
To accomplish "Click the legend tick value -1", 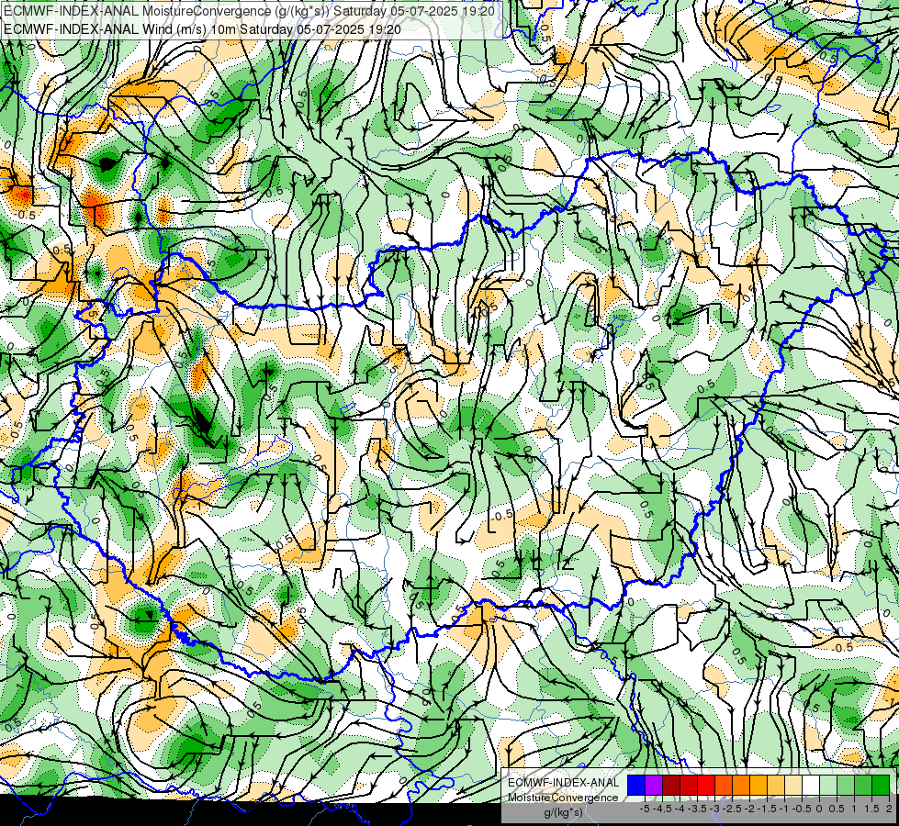I will pyautogui.click(x=784, y=809).
